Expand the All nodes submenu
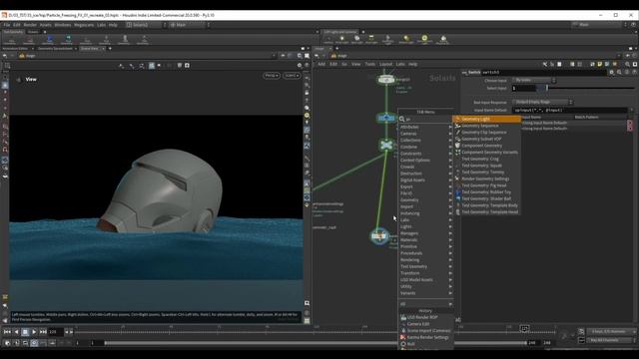639x359 pixels. pos(425,304)
